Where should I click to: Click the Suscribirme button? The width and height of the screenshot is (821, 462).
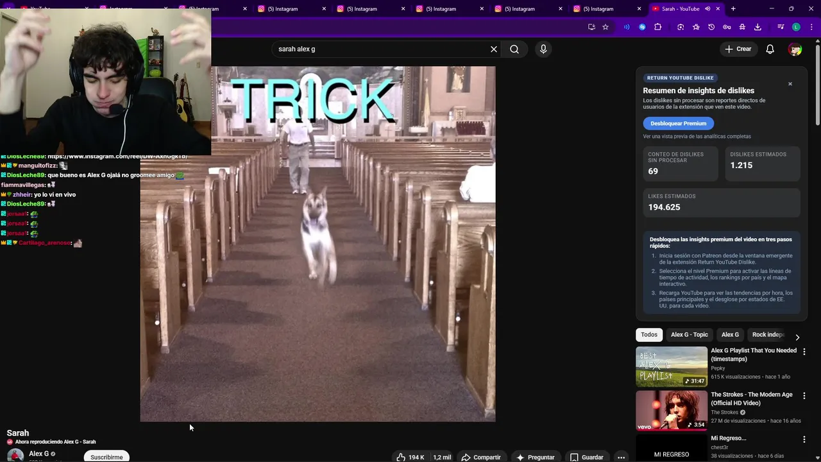[106, 457]
